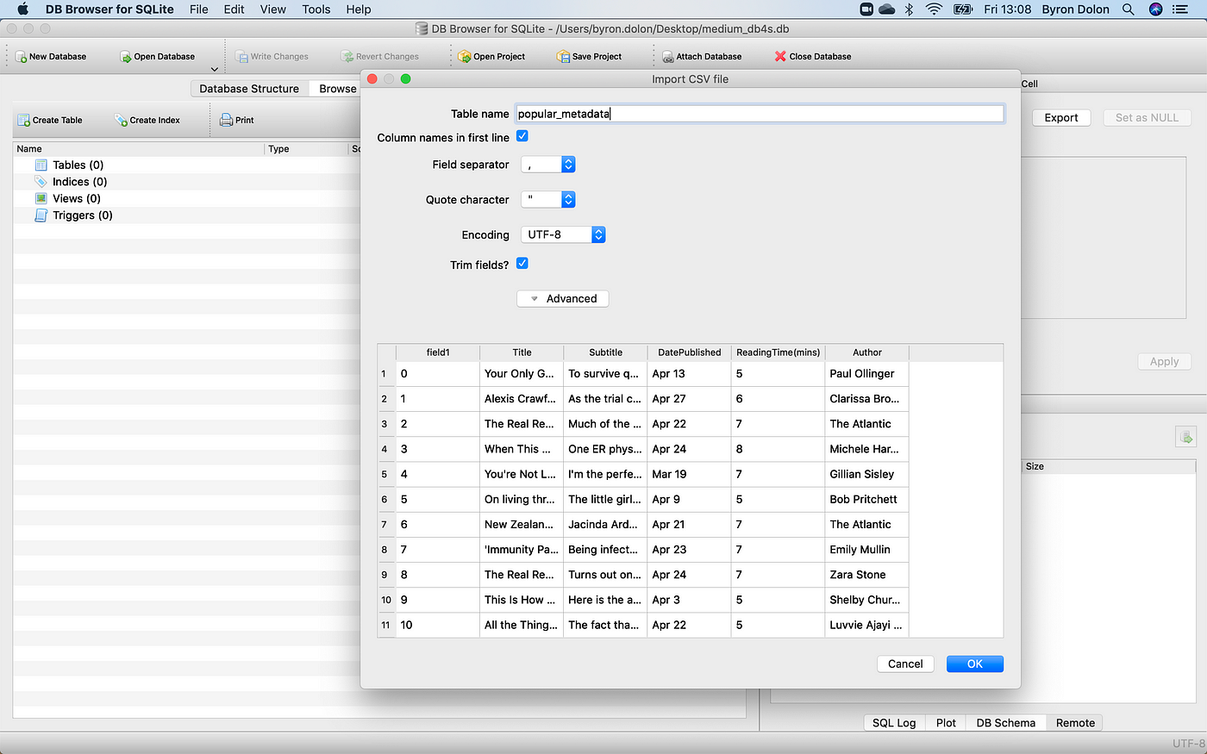Switch to the SQL Log tab

click(894, 723)
